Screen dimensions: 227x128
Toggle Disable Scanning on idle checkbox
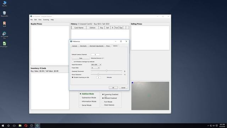tap(72, 78)
